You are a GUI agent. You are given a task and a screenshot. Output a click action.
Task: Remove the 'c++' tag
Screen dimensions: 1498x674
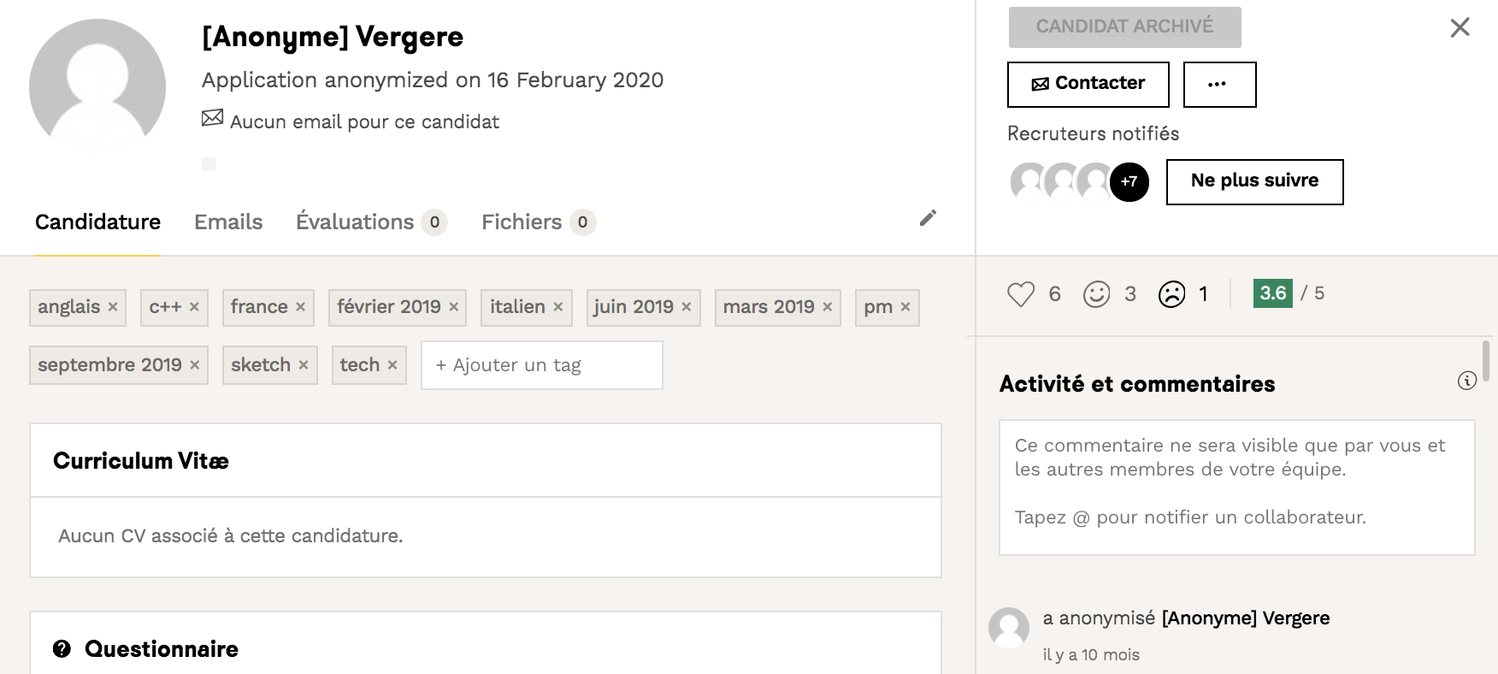coord(195,307)
